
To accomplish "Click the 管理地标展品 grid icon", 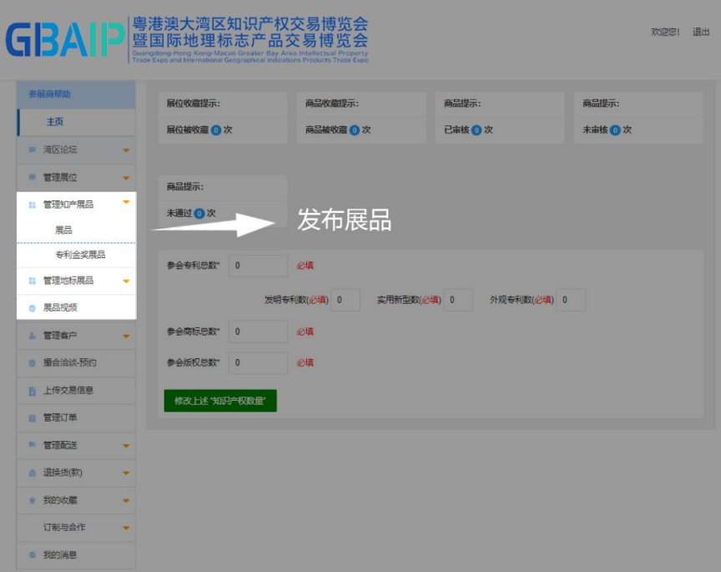I will point(33,281).
